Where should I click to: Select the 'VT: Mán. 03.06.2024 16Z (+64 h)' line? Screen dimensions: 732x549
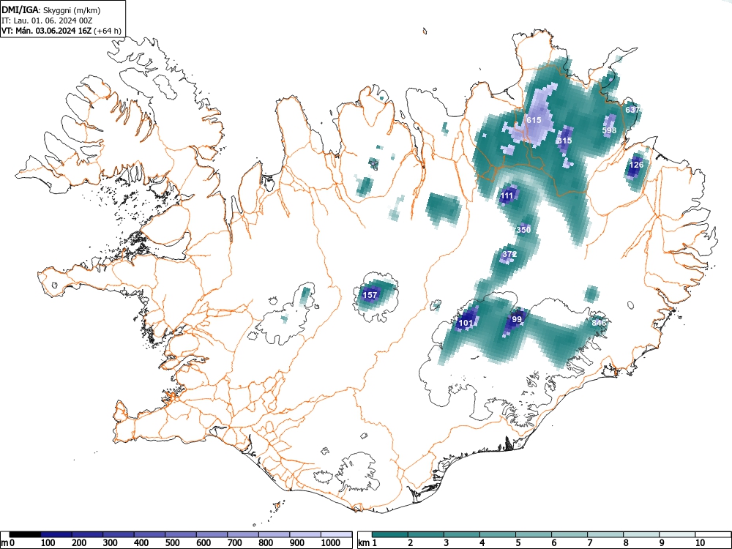pos(61,31)
